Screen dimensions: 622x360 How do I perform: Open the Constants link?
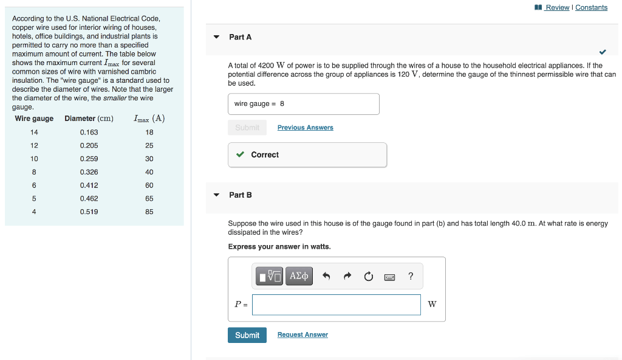591,7
